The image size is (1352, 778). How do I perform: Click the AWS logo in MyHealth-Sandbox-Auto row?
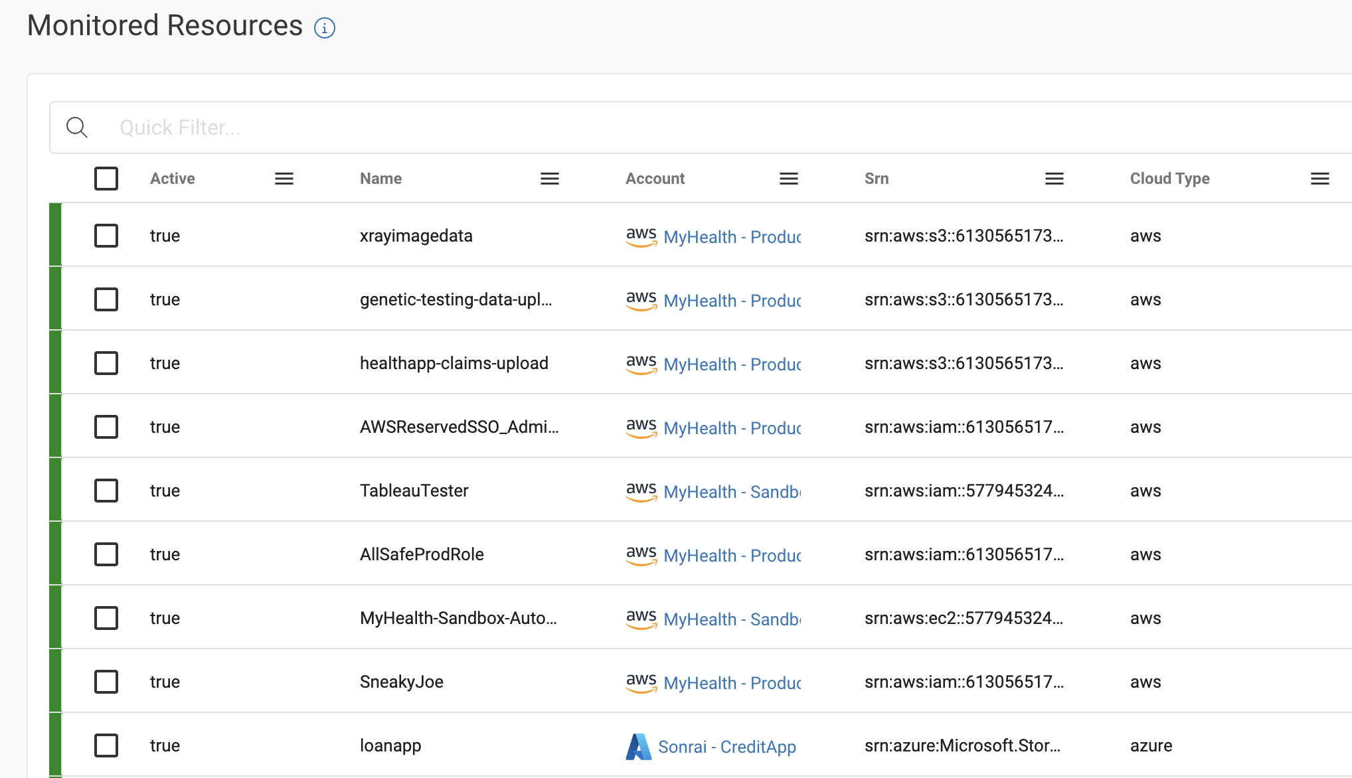coord(641,619)
